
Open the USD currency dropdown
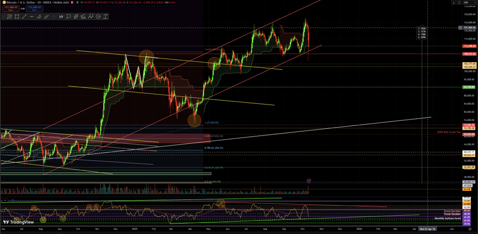pos(470,2)
